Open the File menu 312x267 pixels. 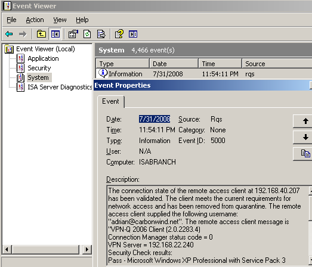click(11, 20)
